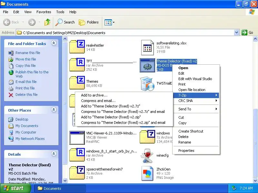Select the TFT rar archive icon

pyautogui.click(x=77, y=65)
